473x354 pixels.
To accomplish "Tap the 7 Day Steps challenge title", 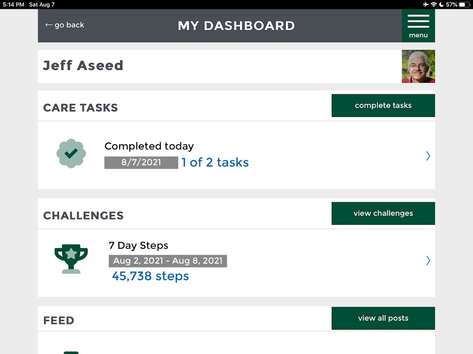I will 139,246.
